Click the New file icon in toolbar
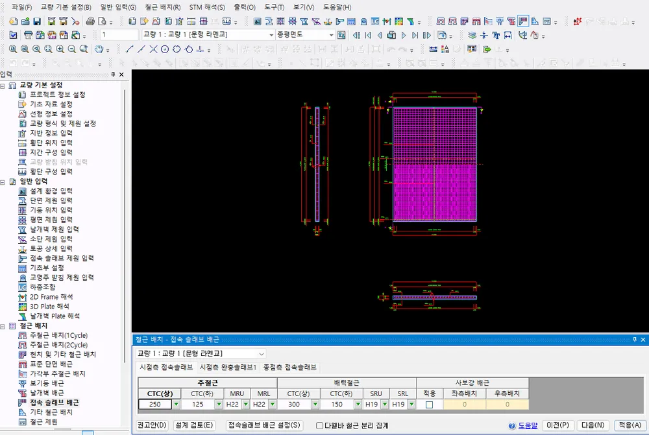 tap(13, 21)
